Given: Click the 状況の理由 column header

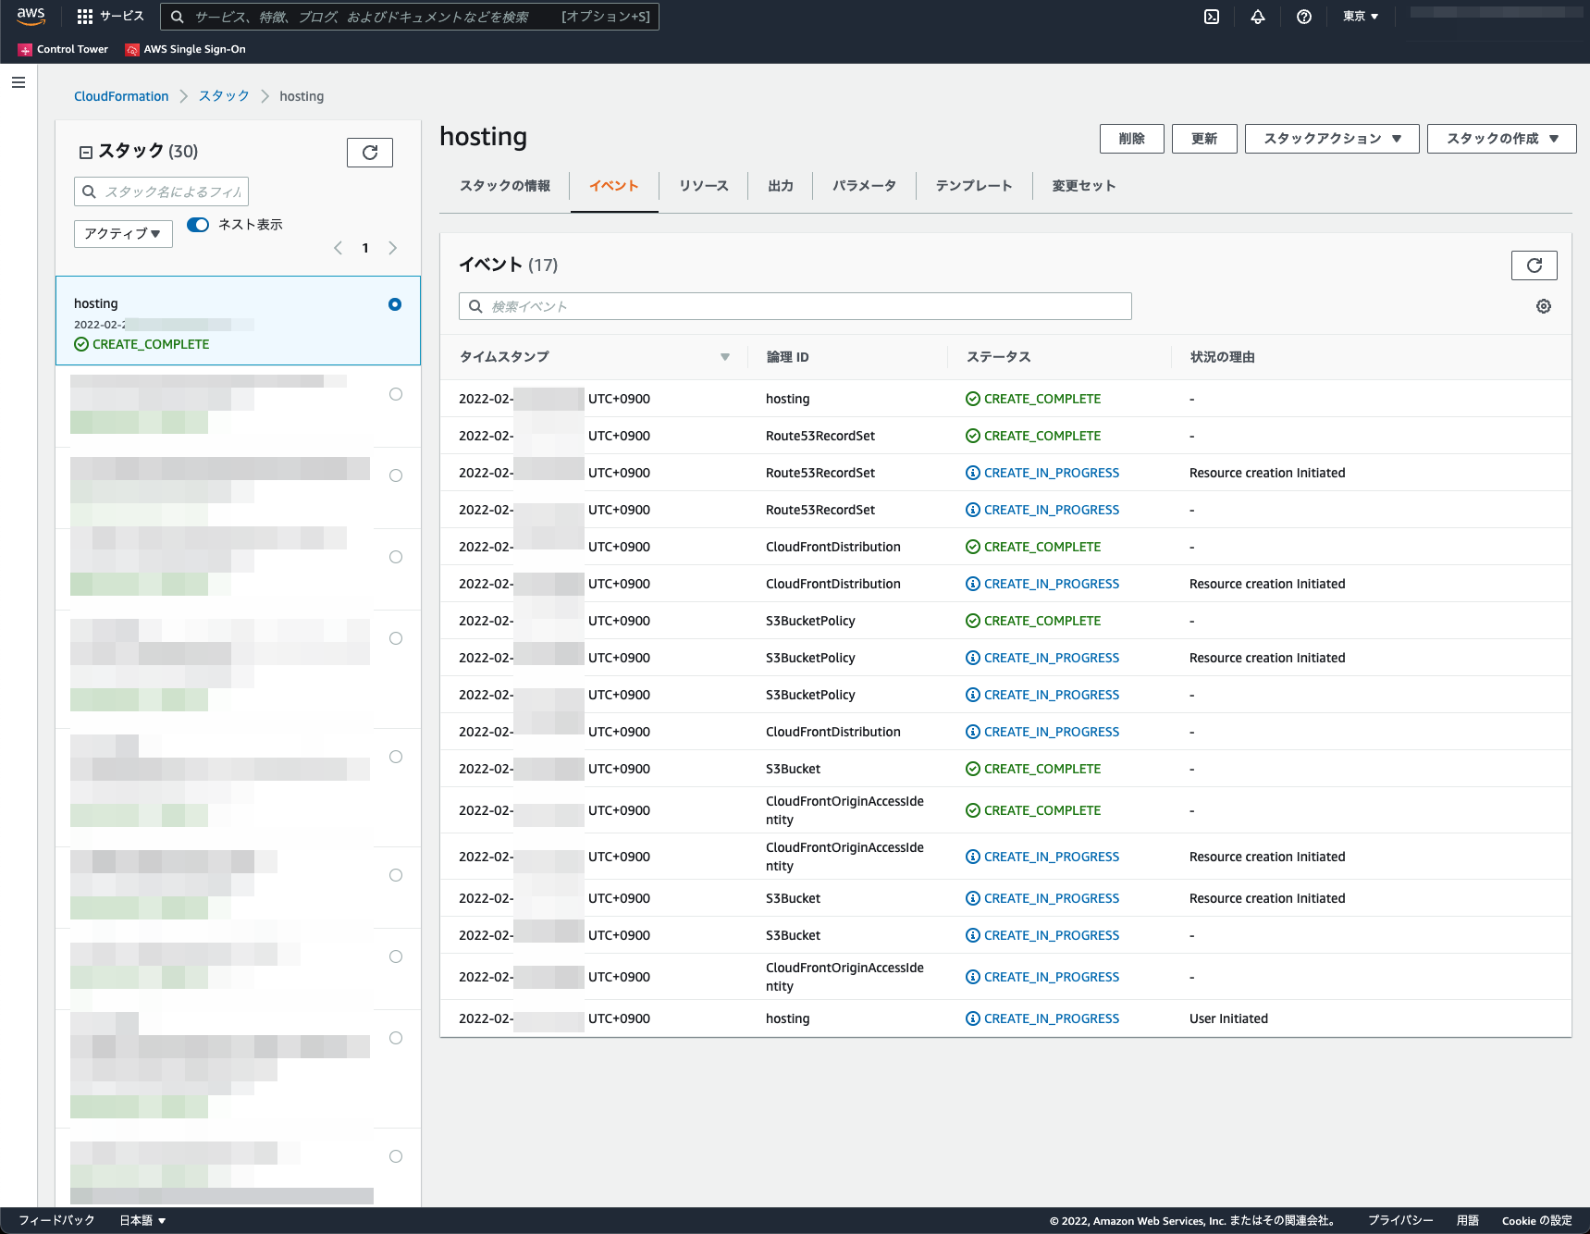Looking at the screenshot, I should click(x=1222, y=357).
